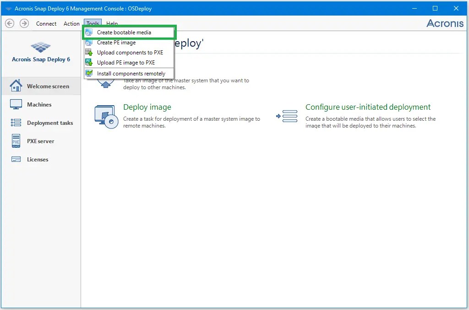The height and width of the screenshot is (310, 469).
Task: Open Configure user-initiated deployment link
Action: point(368,107)
